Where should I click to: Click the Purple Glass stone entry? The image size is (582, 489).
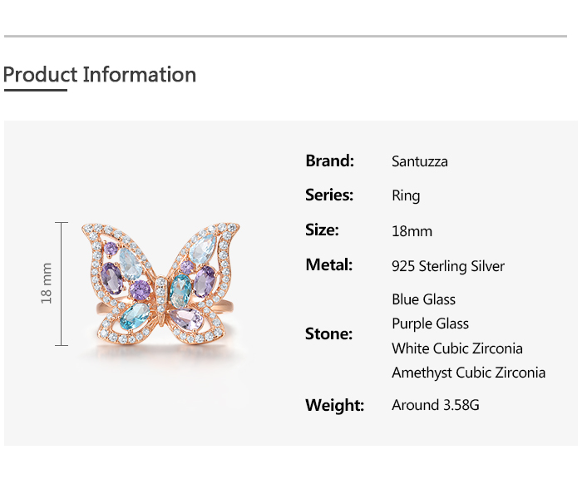(x=431, y=324)
